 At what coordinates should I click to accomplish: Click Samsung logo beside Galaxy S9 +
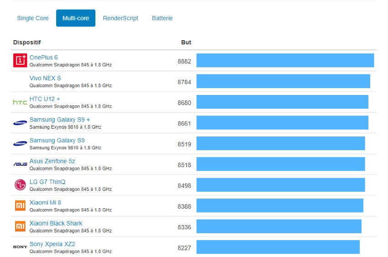tap(20, 123)
